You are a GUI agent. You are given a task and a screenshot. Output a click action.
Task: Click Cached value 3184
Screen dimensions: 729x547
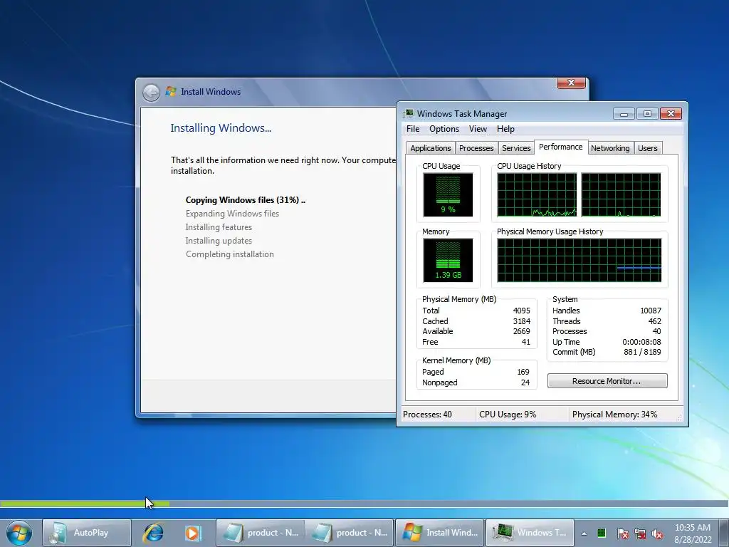pyautogui.click(x=521, y=321)
